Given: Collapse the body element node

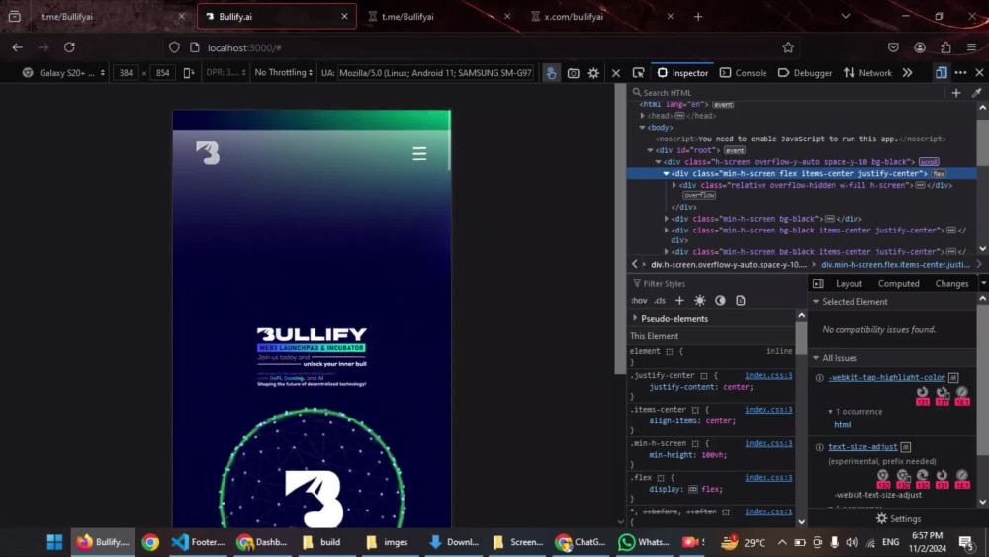Looking at the screenshot, I should tap(642, 128).
